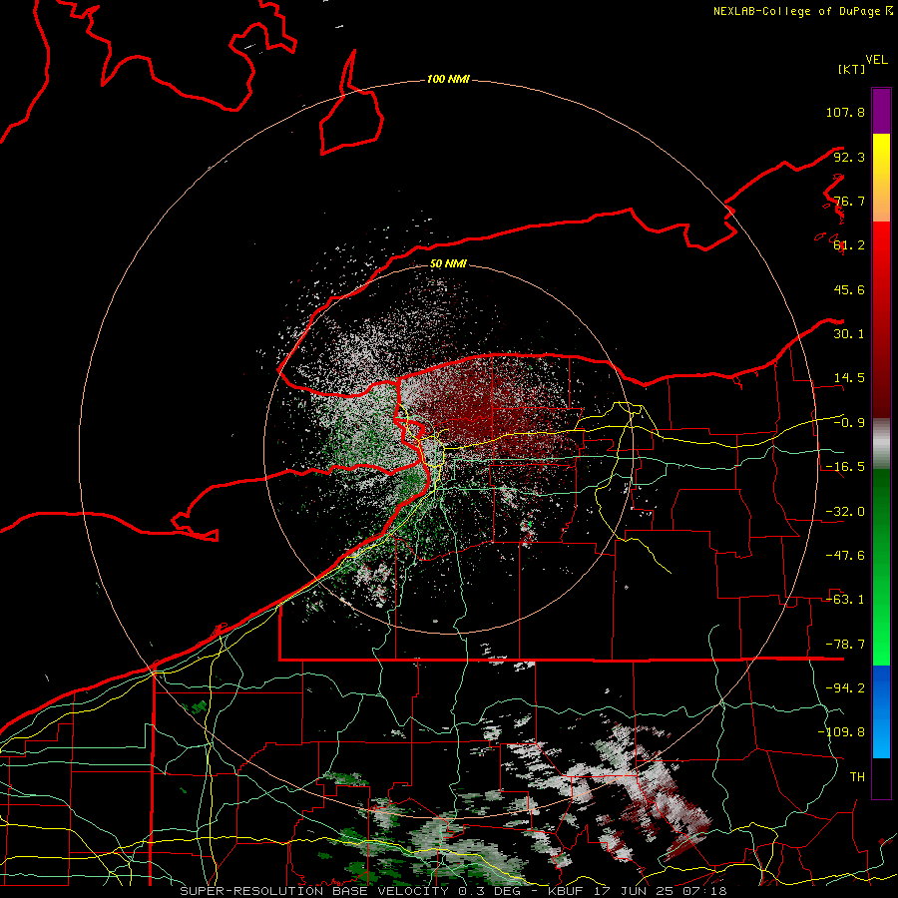Click the blue segment of the color bar
This screenshot has width=898, height=898.
click(x=881, y=711)
